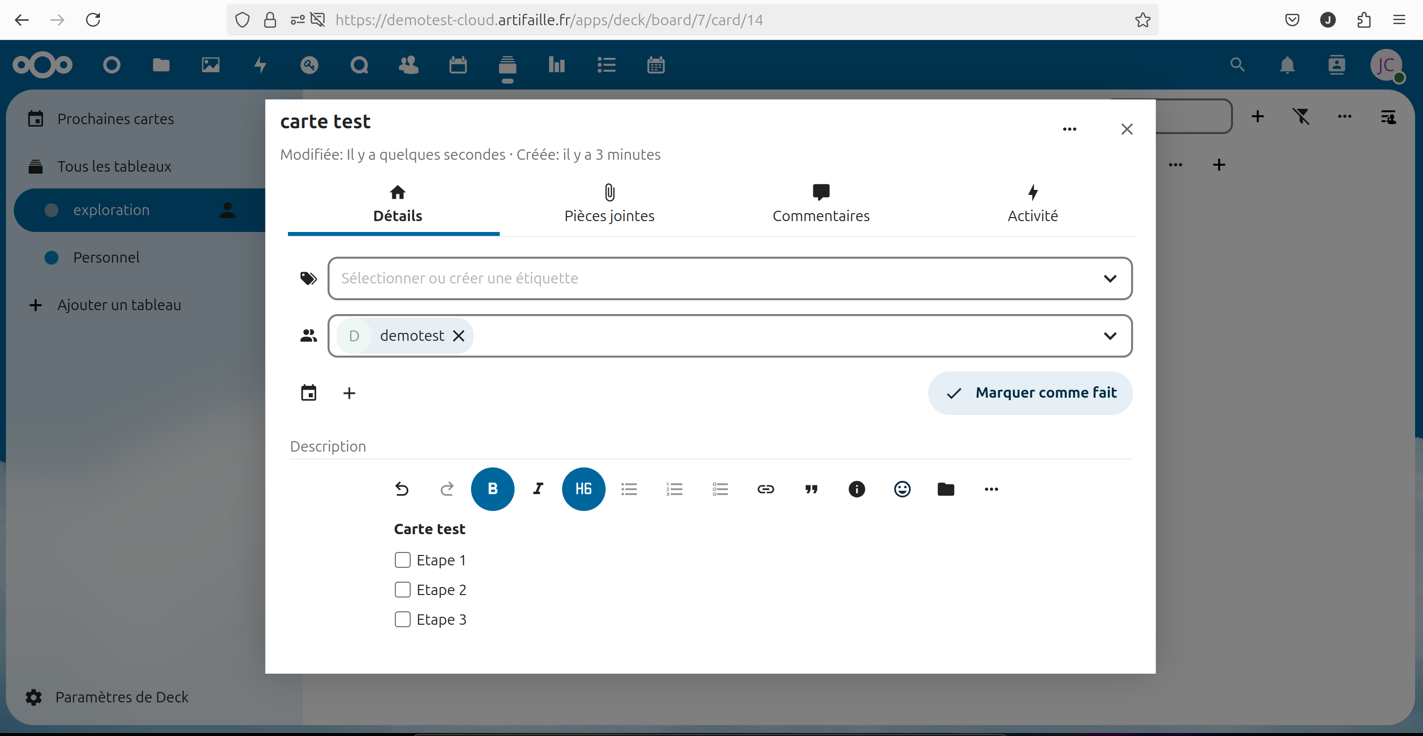Select the Personnel board

[x=106, y=257]
